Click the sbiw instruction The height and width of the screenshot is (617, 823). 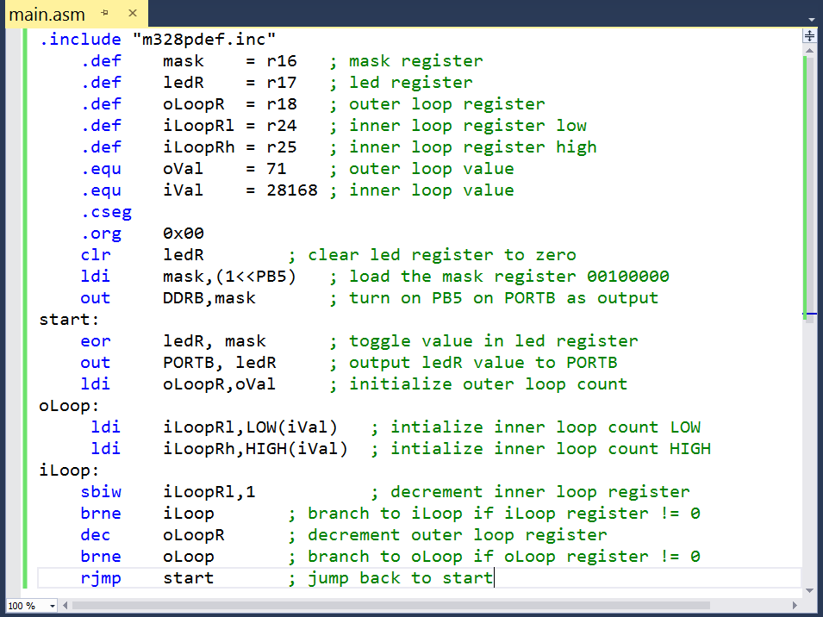[x=101, y=491]
